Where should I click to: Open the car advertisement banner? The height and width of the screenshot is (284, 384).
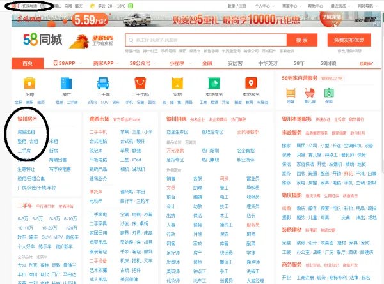196,20
